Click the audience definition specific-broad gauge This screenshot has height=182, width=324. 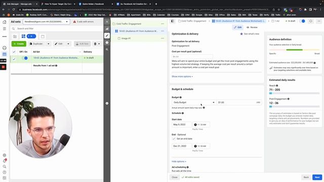(x=294, y=50)
